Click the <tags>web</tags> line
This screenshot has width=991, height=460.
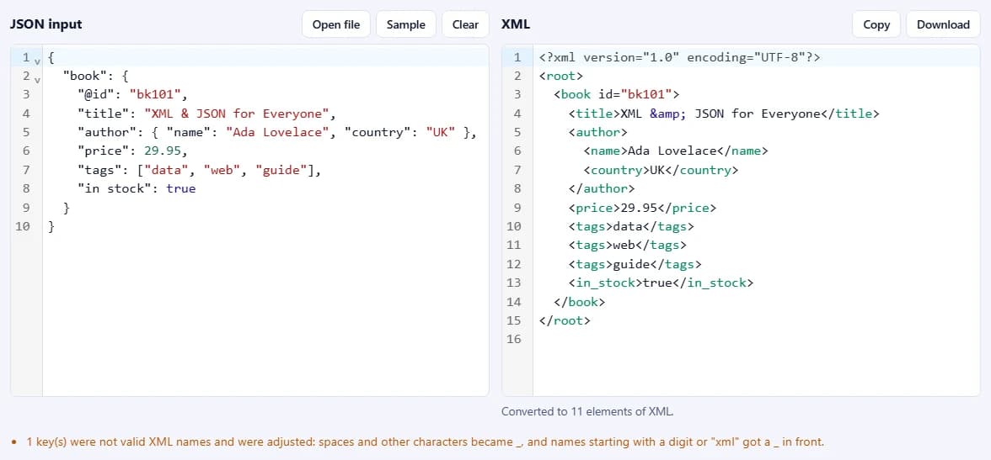pyautogui.click(x=627, y=246)
